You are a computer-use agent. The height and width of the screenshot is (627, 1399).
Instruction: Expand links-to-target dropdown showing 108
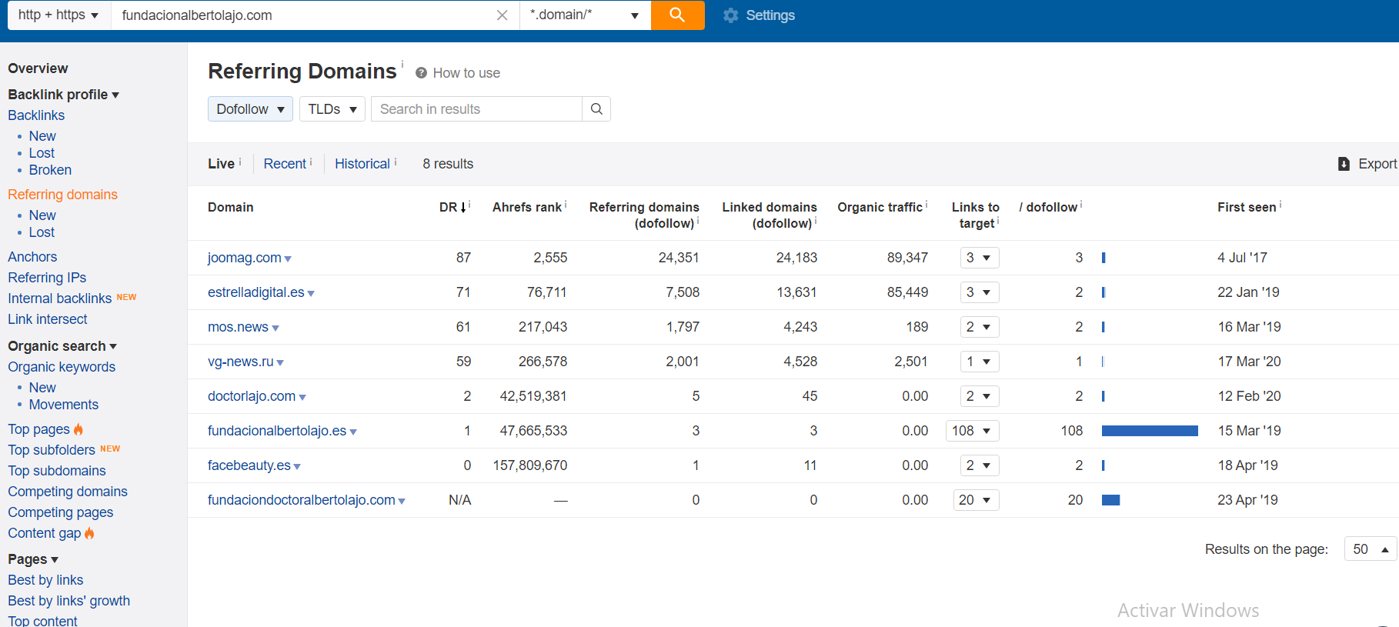973,431
